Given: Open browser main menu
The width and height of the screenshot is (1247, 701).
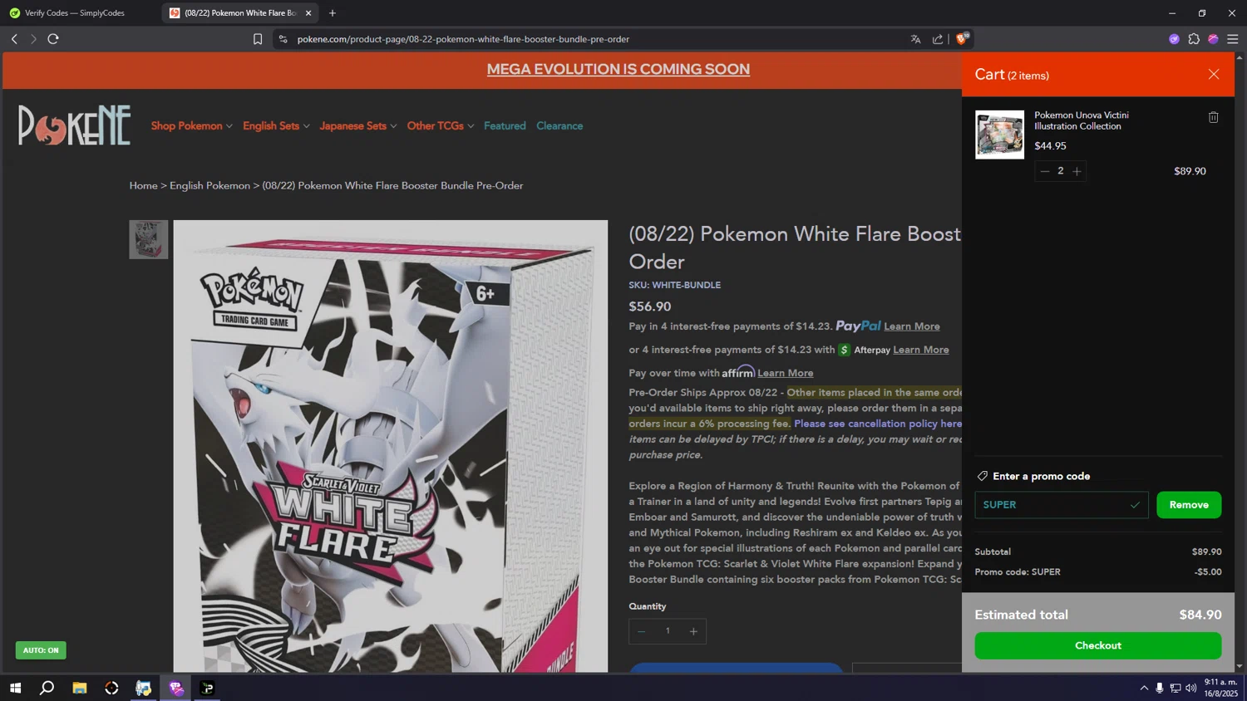Looking at the screenshot, I should point(1233,39).
